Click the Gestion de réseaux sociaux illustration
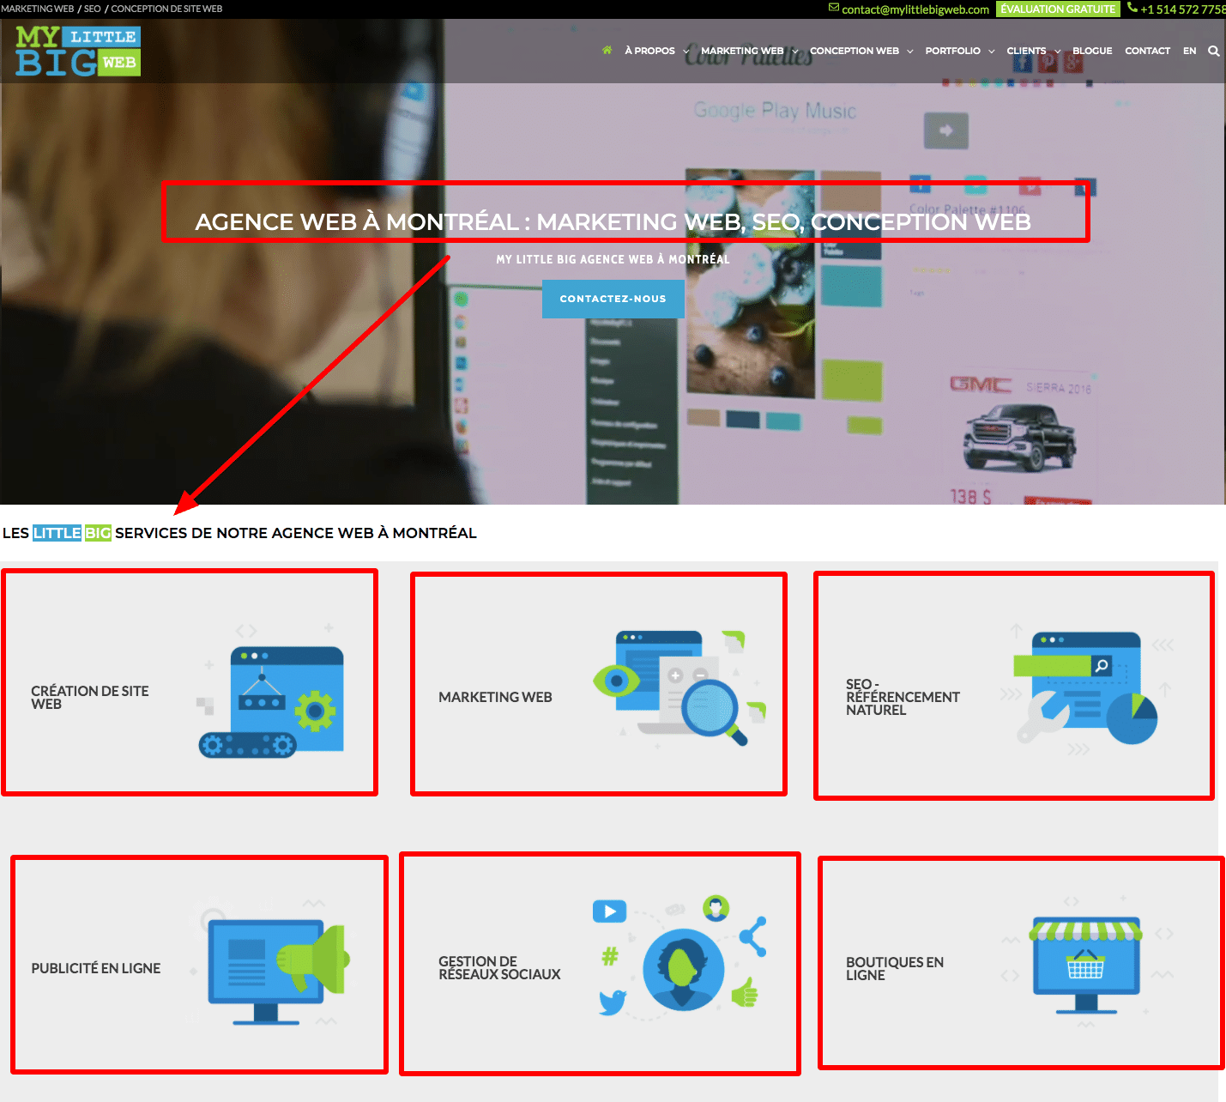The image size is (1226, 1102). 678,954
